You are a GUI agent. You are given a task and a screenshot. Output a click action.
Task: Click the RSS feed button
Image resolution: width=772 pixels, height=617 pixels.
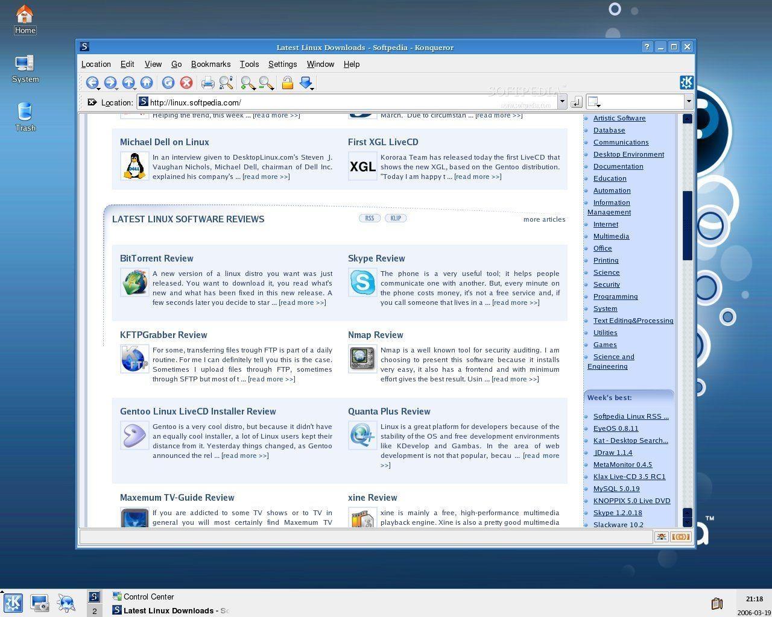[x=370, y=218]
